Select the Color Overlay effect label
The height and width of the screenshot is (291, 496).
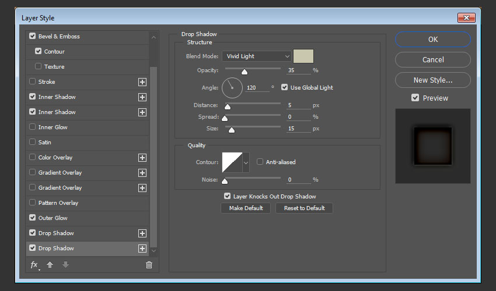pos(55,158)
